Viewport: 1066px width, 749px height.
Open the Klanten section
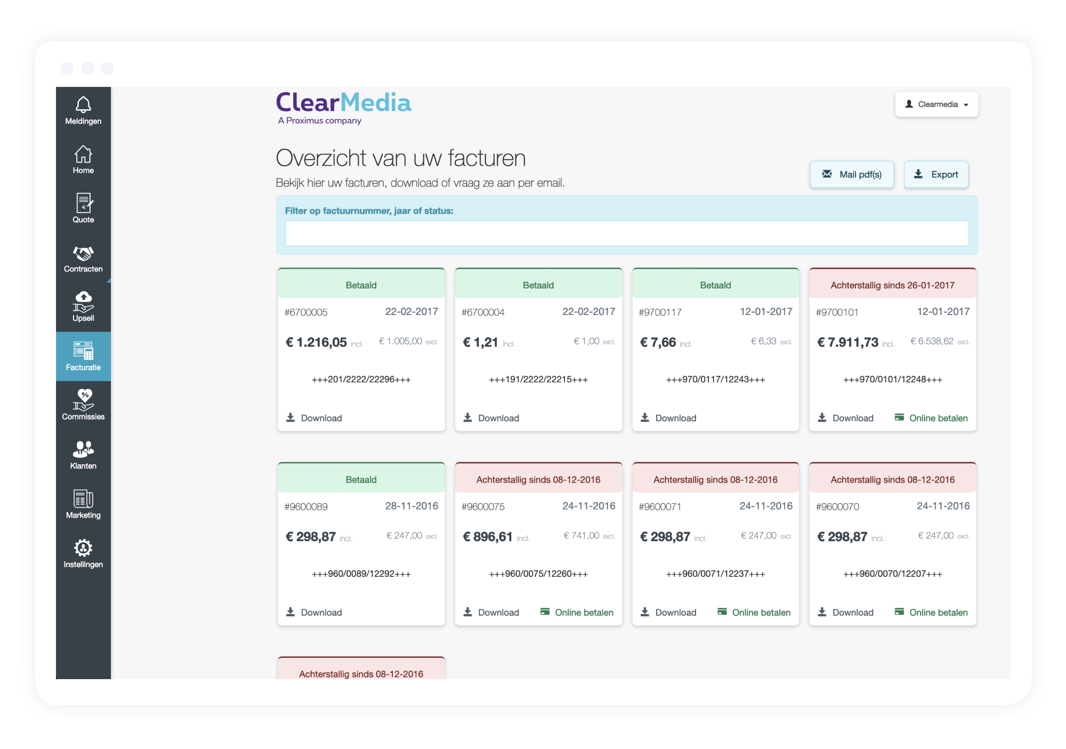83,455
